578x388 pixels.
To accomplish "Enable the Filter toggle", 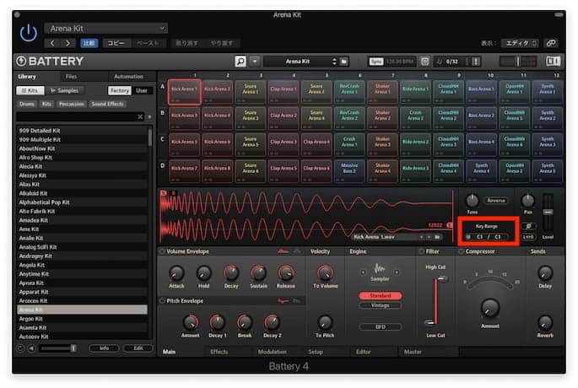I will (421, 251).
